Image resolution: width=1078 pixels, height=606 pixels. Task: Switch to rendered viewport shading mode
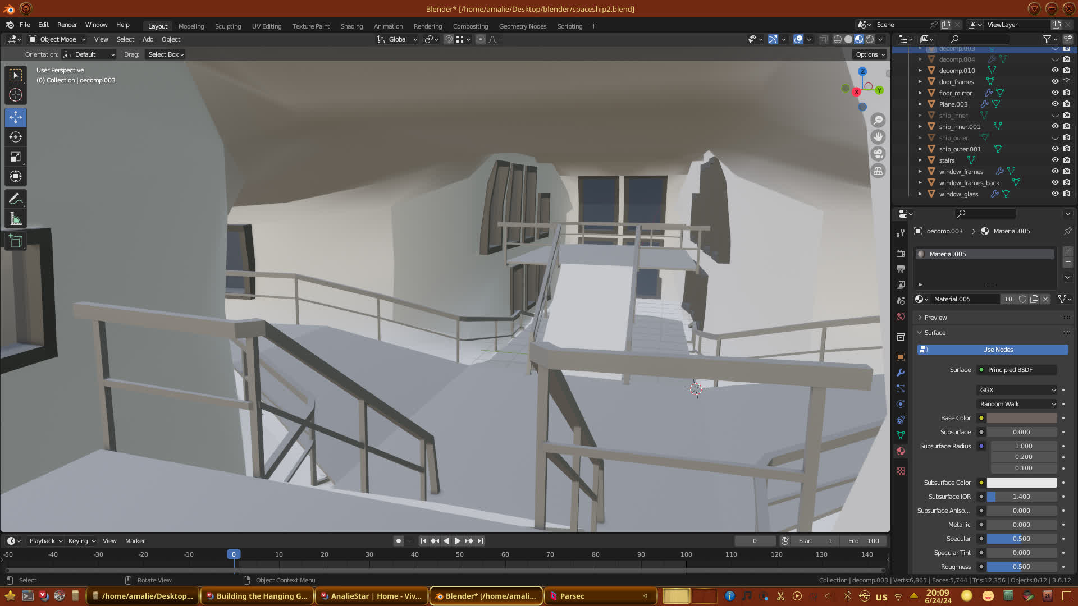870,39
